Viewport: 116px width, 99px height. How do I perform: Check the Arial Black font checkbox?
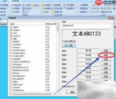(11, 65)
